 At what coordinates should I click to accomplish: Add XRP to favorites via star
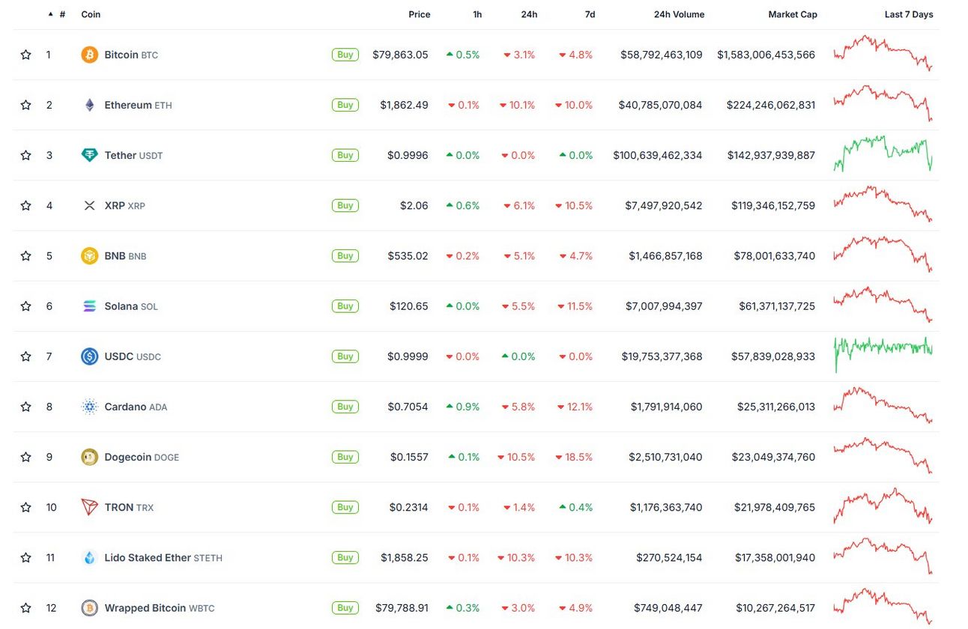[x=26, y=205]
